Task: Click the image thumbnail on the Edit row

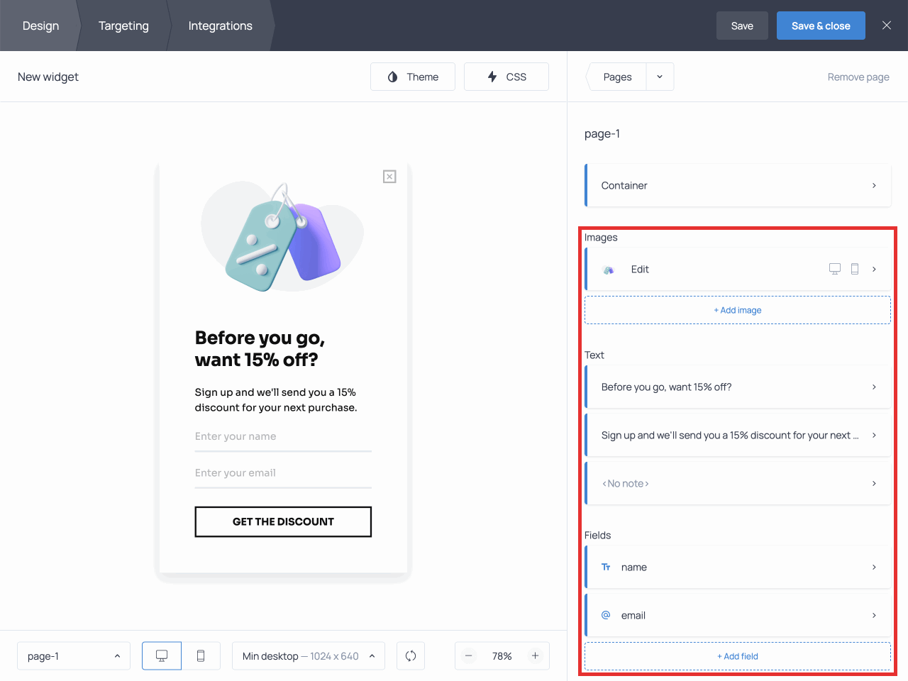Action: pyautogui.click(x=608, y=270)
